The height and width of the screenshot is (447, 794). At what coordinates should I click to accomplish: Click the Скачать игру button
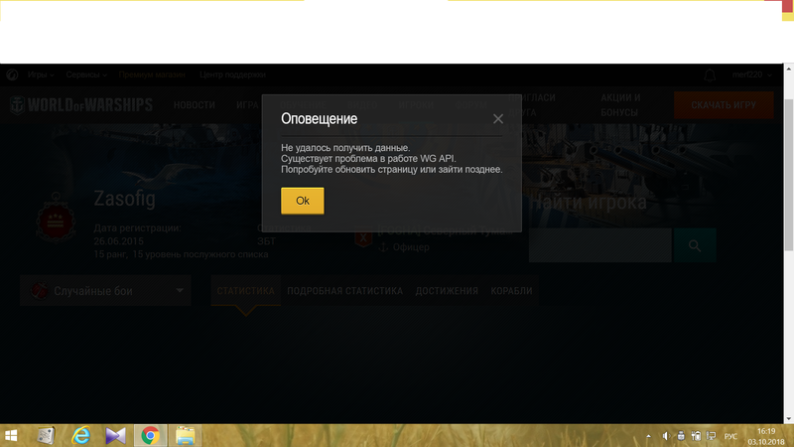pos(724,105)
